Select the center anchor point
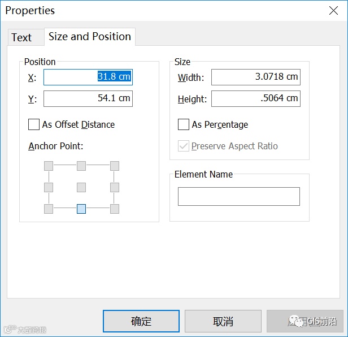Screen dimensions: 348x337 (81, 187)
